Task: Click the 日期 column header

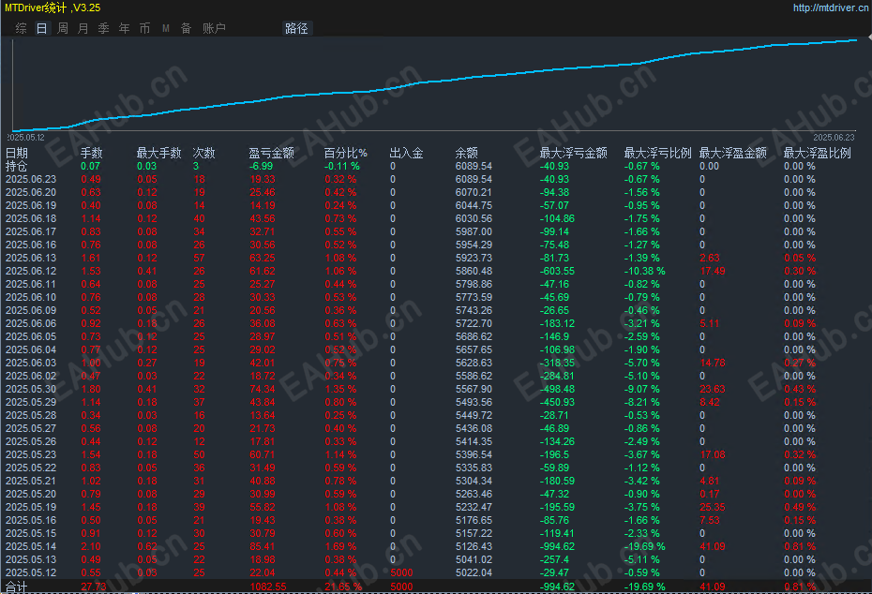Action: pyautogui.click(x=17, y=153)
